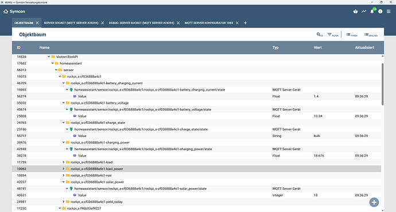The image size is (396, 212).
Task: Click variable icon of Value 25808
Action: click(75, 116)
